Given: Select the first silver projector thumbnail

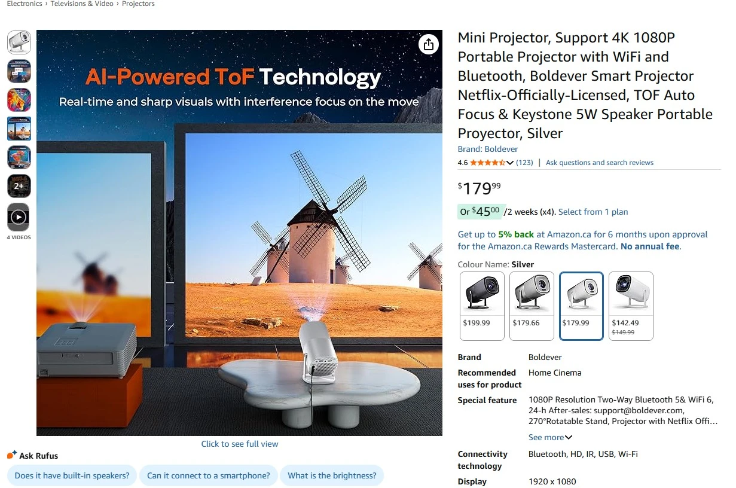Looking at the screenshot, I should tap(19, 42).
